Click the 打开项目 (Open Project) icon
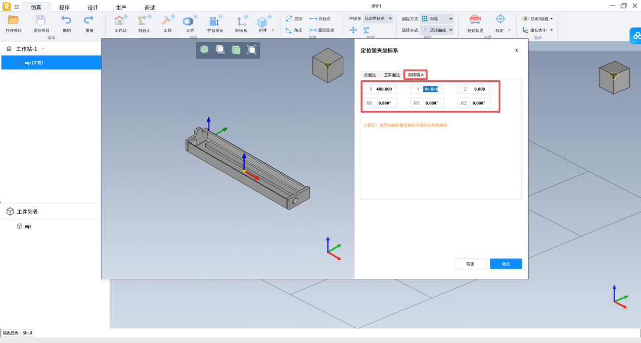This screenshot has width=641, height=343. click(x=14, y=21)
